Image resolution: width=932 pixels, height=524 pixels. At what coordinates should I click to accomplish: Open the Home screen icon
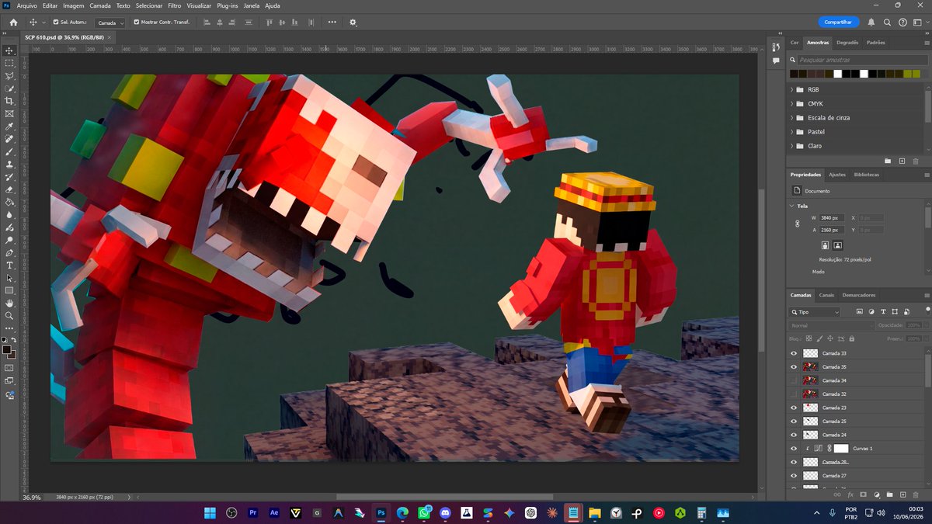pyautogui.click(x=13, y=23)
